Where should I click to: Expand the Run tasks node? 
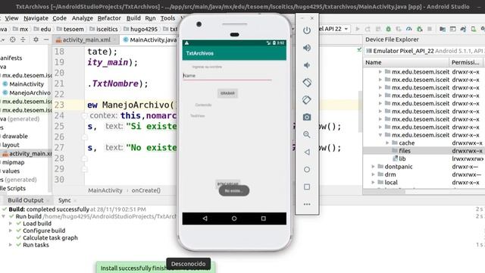coord(11,245)
